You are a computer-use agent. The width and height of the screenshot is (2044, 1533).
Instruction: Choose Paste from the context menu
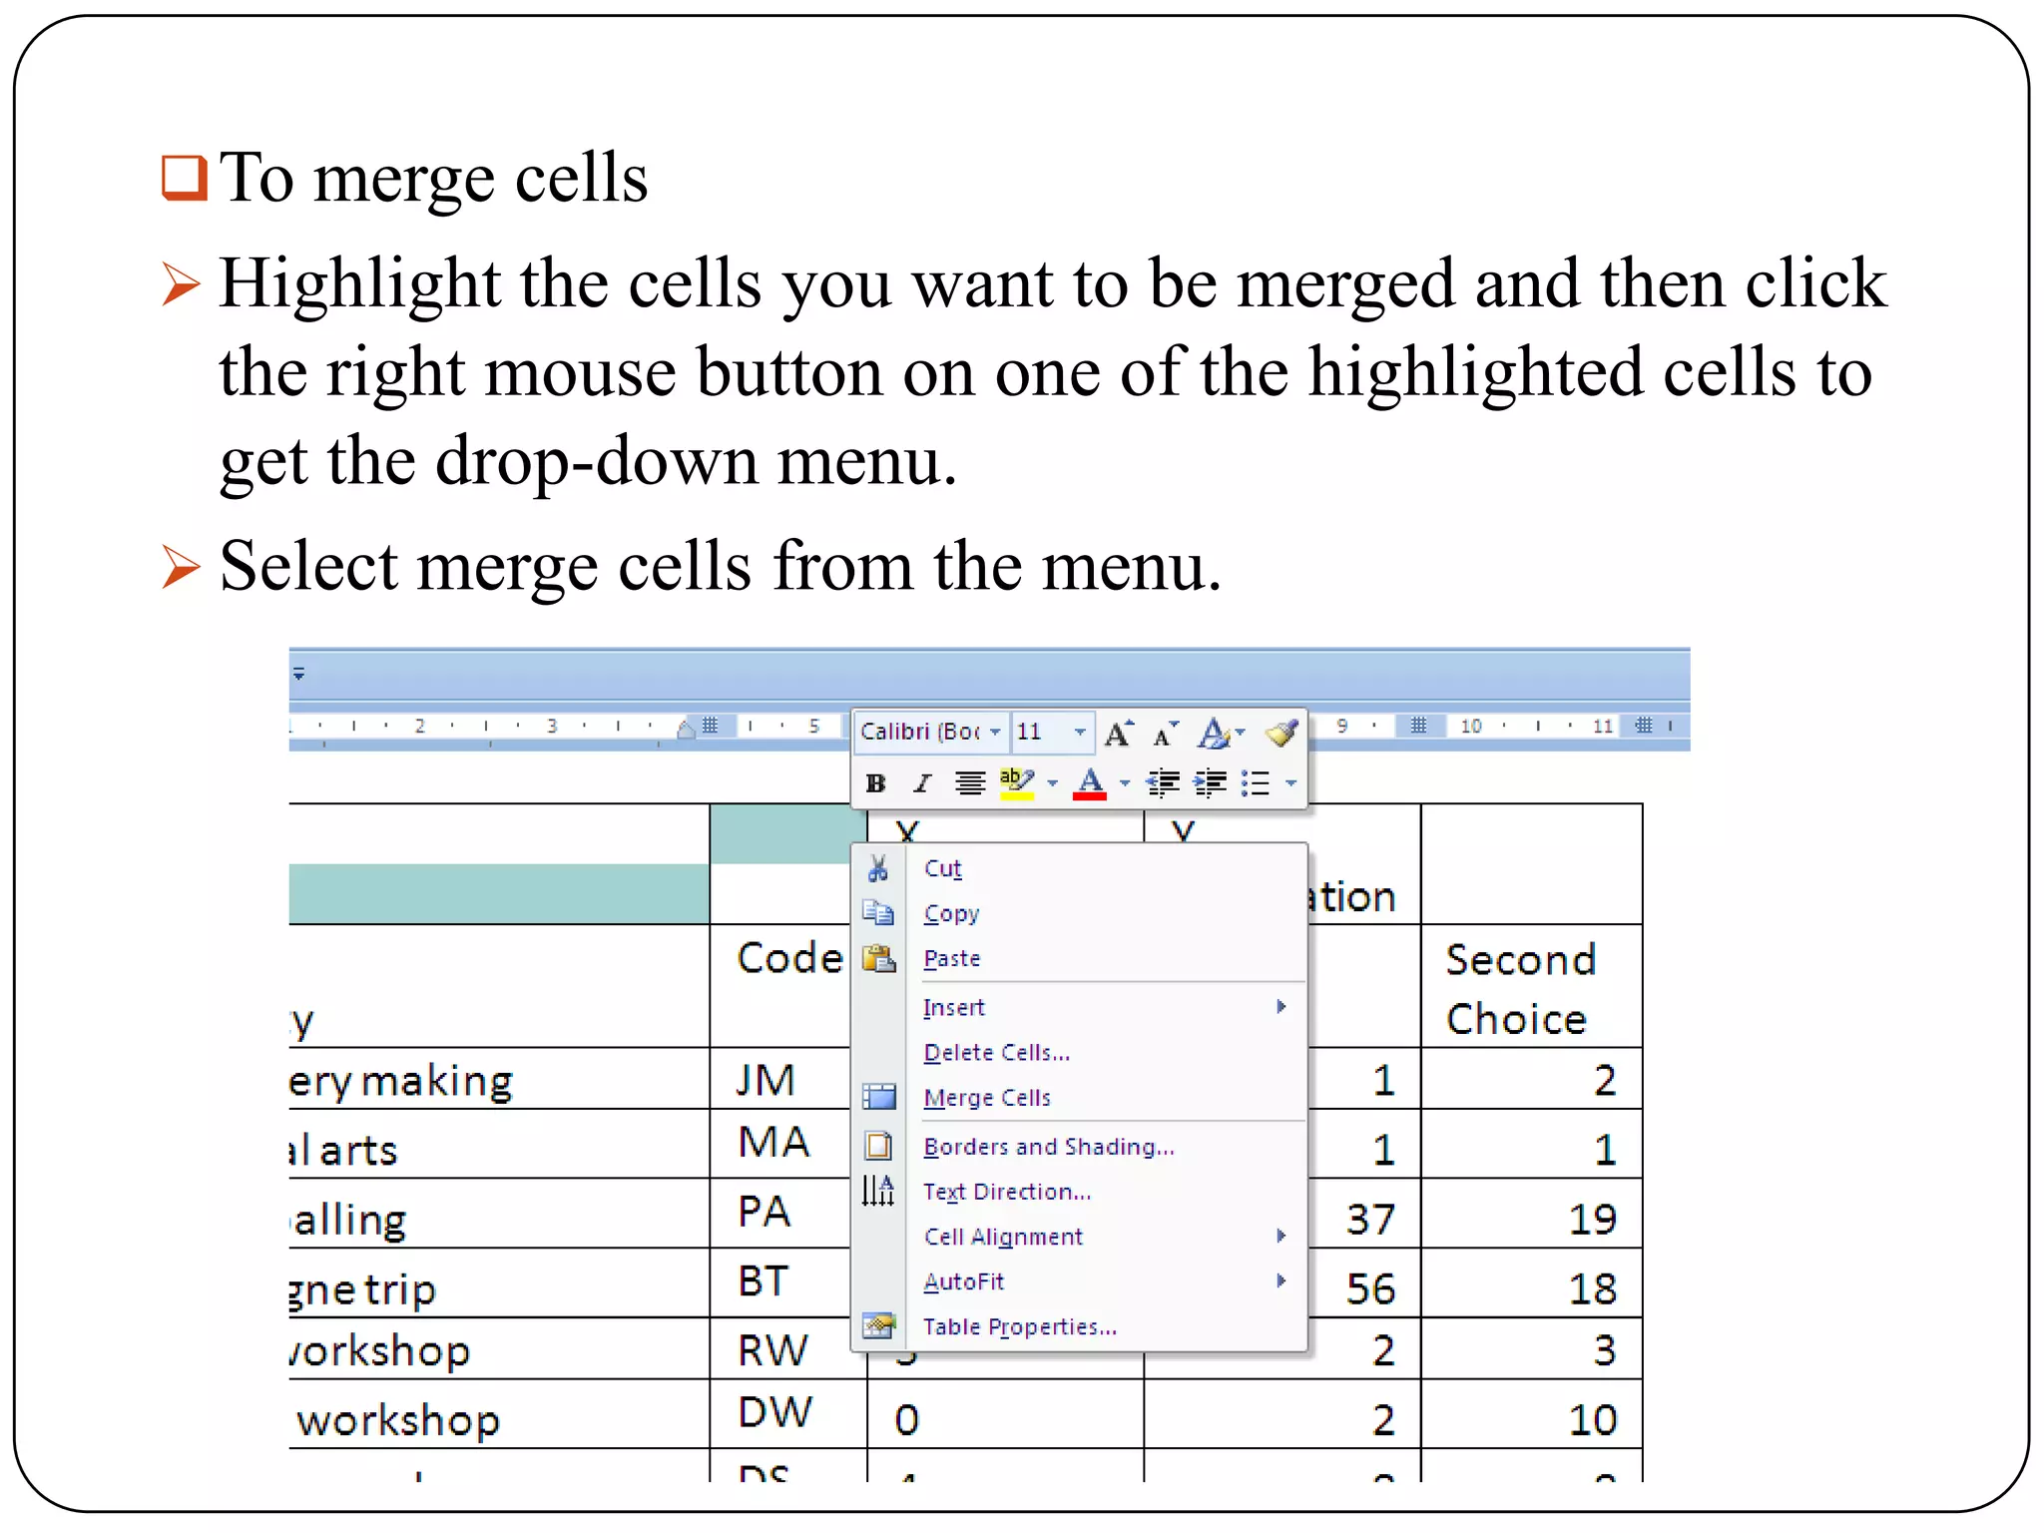pyautogui.click(x=951, y=958)
